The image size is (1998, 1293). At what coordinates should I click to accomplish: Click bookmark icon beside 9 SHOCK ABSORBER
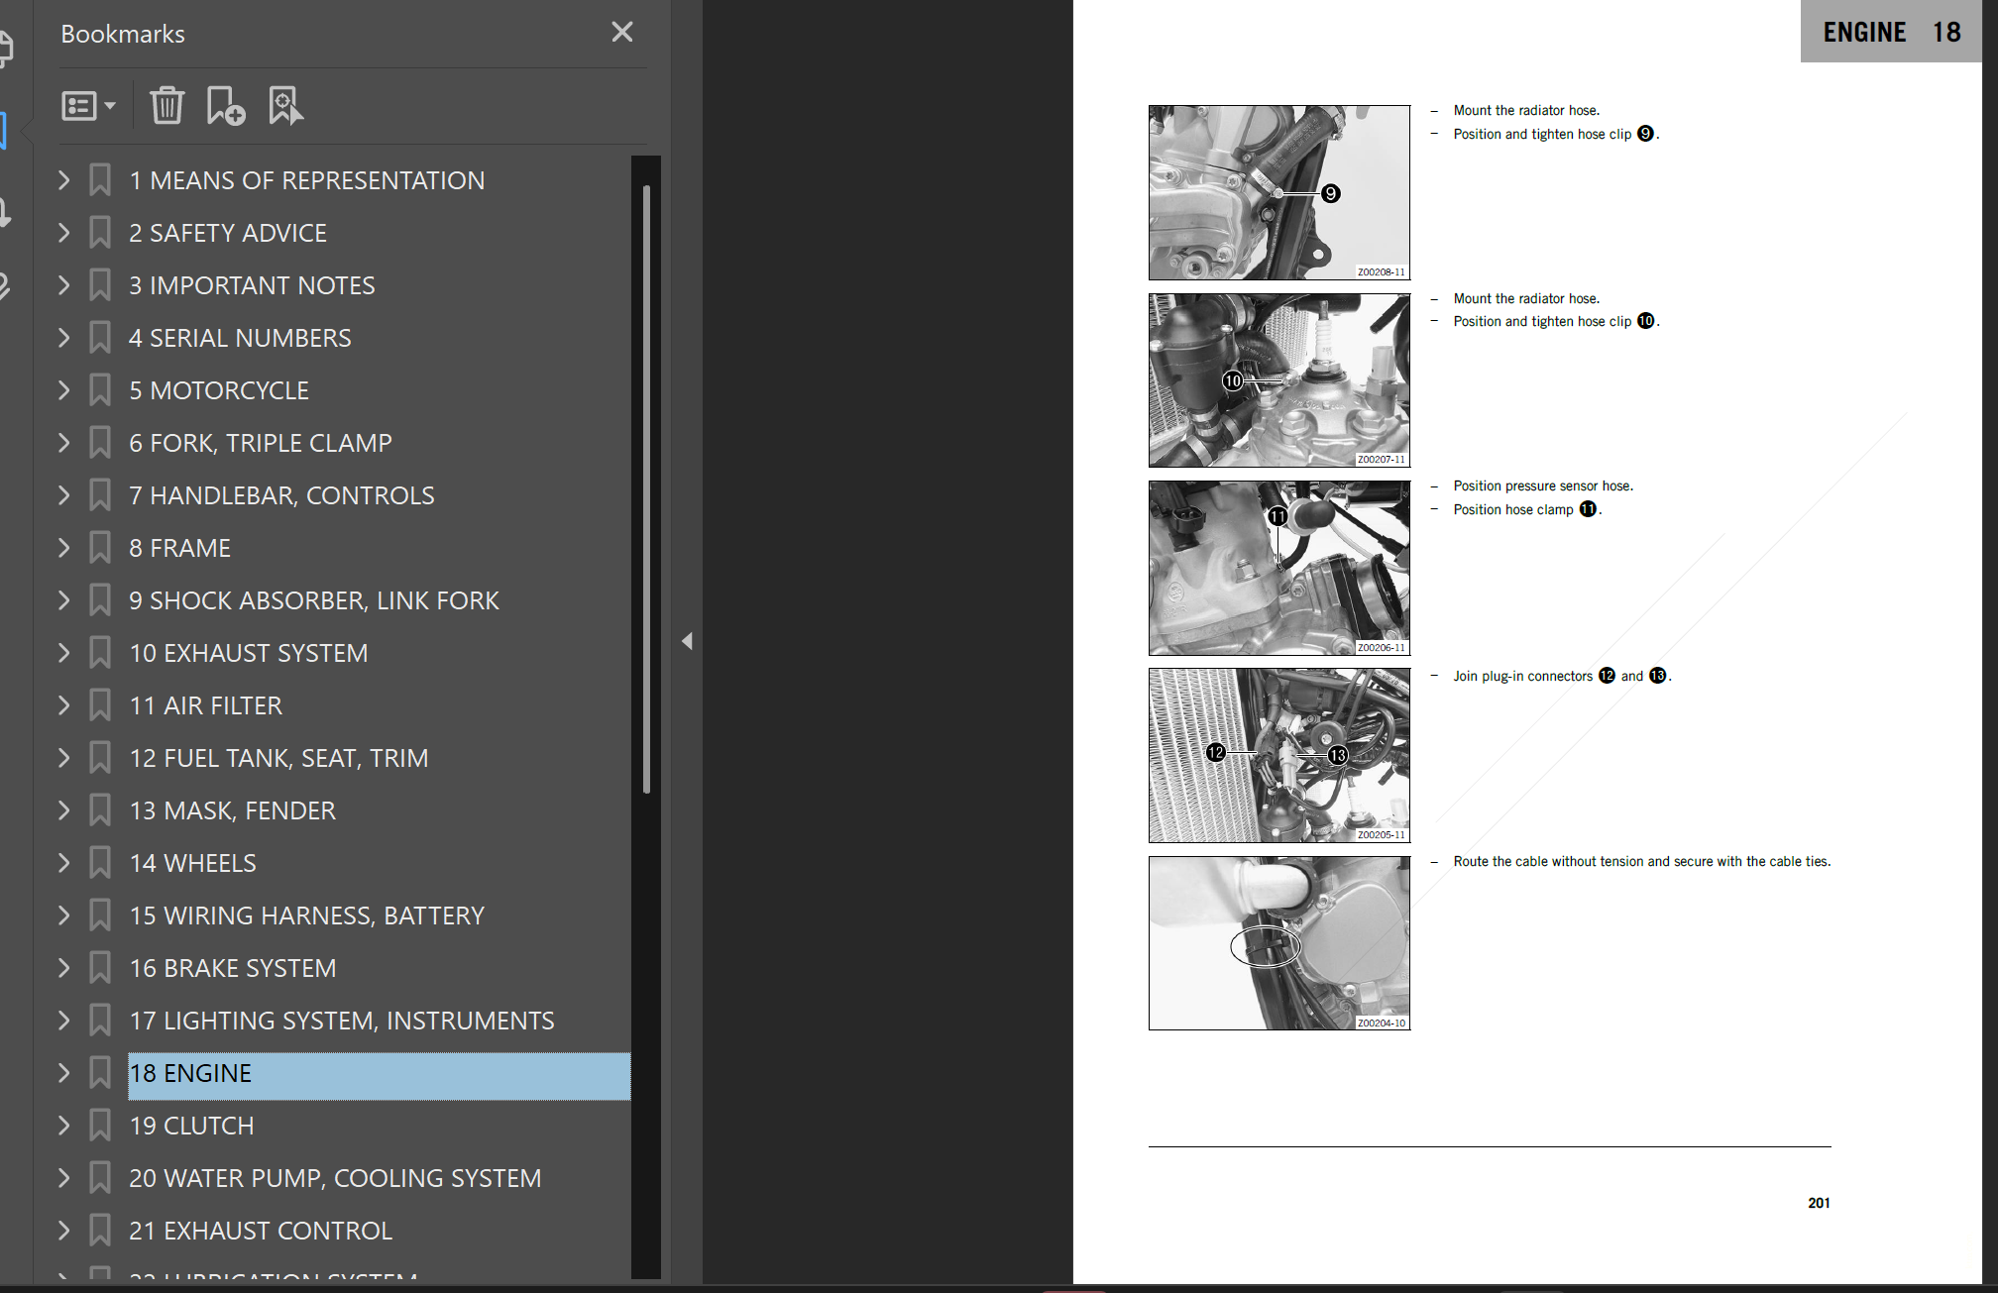100,600
